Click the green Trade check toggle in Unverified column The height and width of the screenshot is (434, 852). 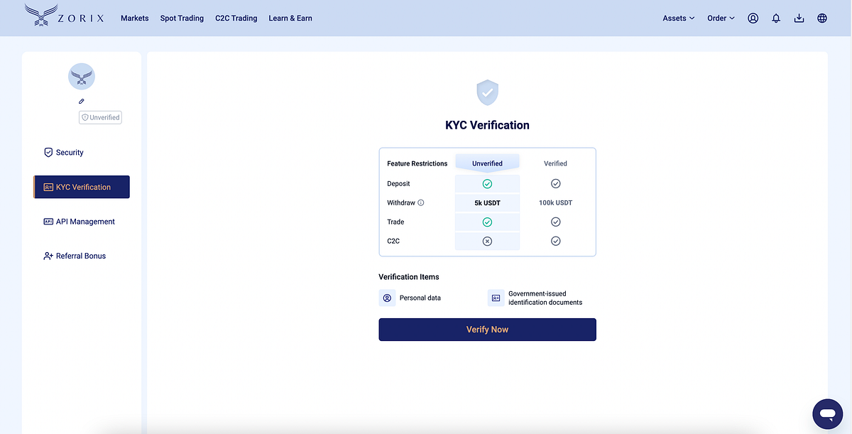[x=487, y=221]
